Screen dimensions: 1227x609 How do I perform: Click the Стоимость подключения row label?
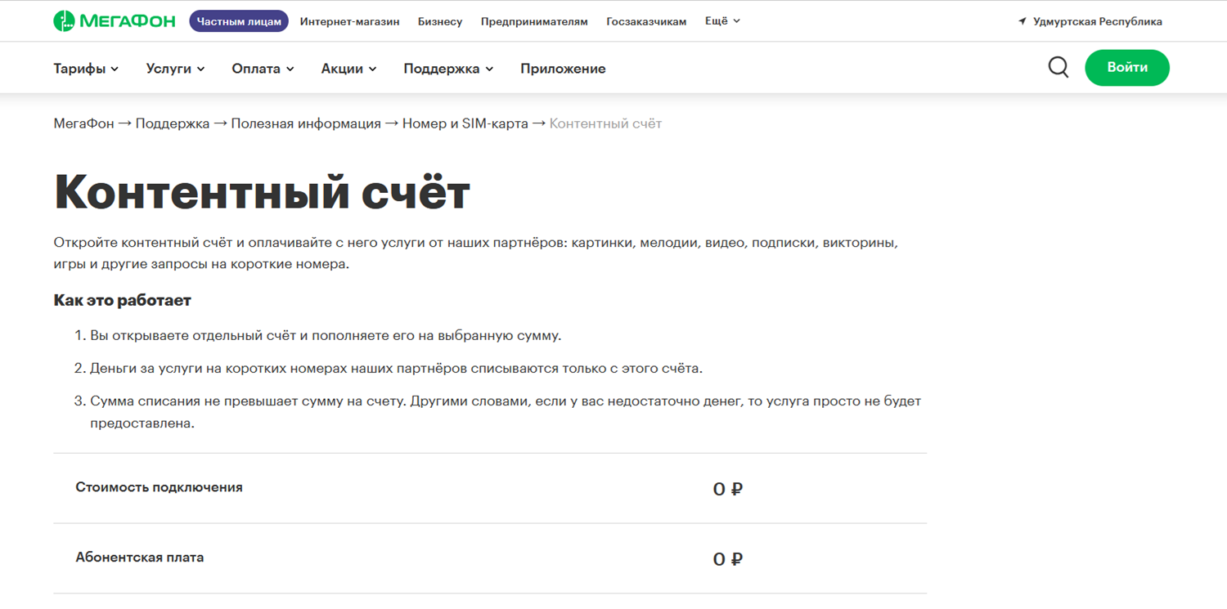[x=159, y=487]
